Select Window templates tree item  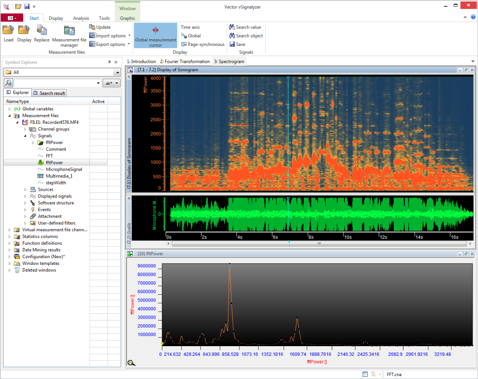(40, 263)
